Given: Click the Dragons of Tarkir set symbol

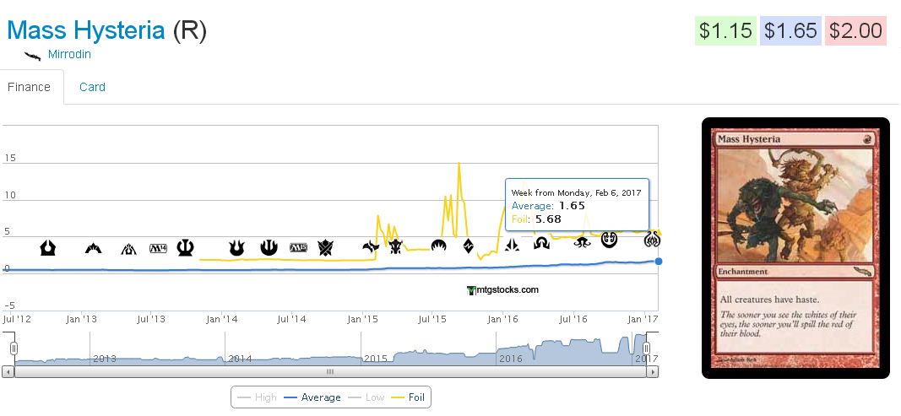Looking at the screenshot, I should (x=395, y=247).
